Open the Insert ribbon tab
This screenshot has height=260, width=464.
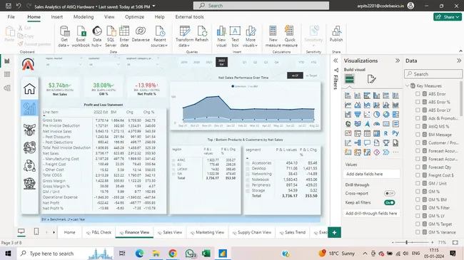click(x=57, y=17)
